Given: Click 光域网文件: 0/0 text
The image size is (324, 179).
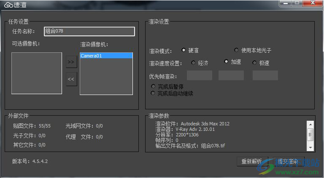Looking at the screenshot, I should click(x=84, y=126).
